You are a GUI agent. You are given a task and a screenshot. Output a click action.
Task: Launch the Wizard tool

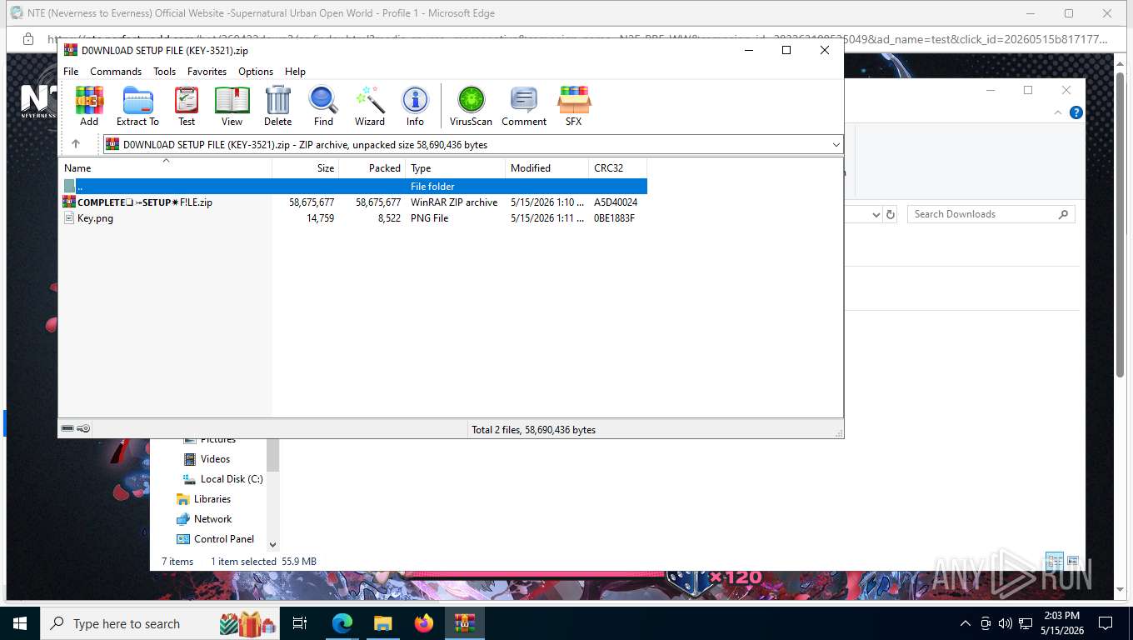coord(370,106)
